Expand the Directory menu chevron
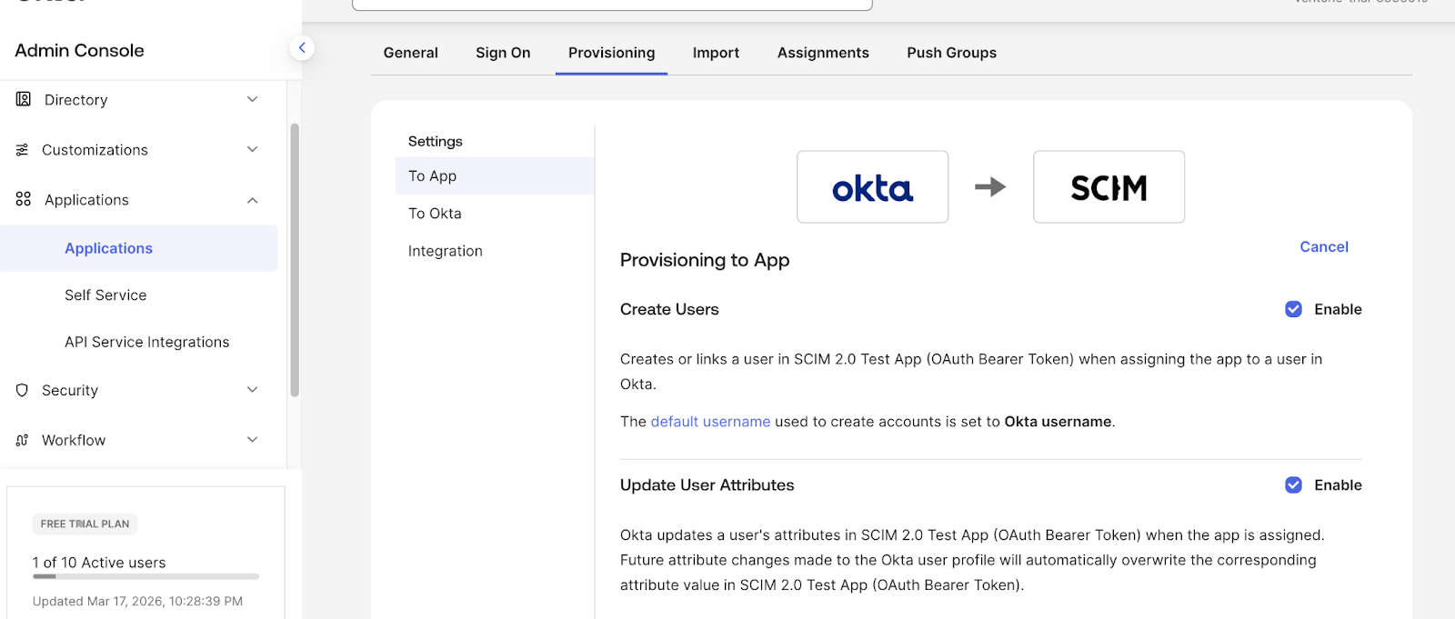Viewport: 1455px width, 619px height. click(x=253, y=99)
